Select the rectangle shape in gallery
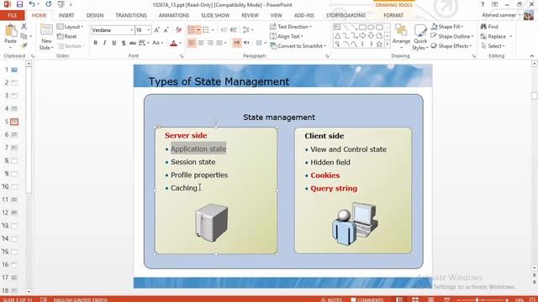 coord(362,27)
